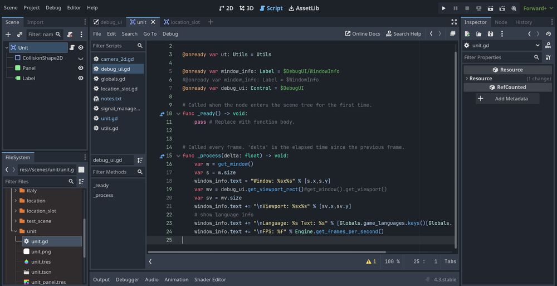Save the currently edited resource
The height and width of the screenshot is (286, 557).
(490, 34)
